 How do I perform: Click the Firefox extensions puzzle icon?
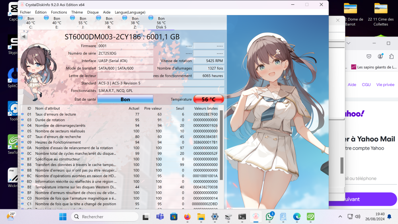click(390, 56)
